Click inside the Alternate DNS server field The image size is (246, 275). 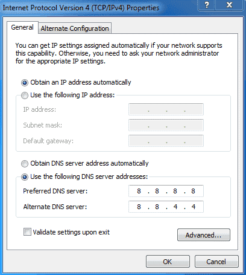click(166, 207)
